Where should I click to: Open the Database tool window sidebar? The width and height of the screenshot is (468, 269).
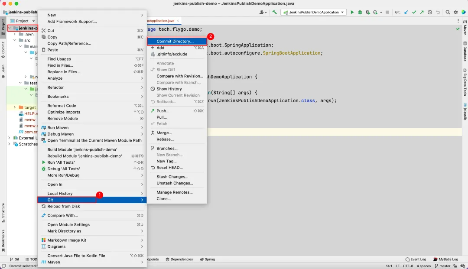[465, 52]
